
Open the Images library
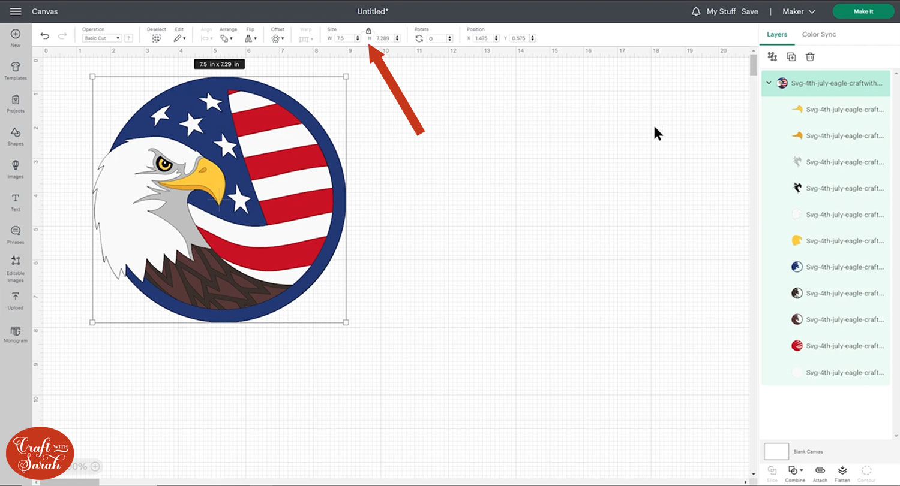(16, 170)
